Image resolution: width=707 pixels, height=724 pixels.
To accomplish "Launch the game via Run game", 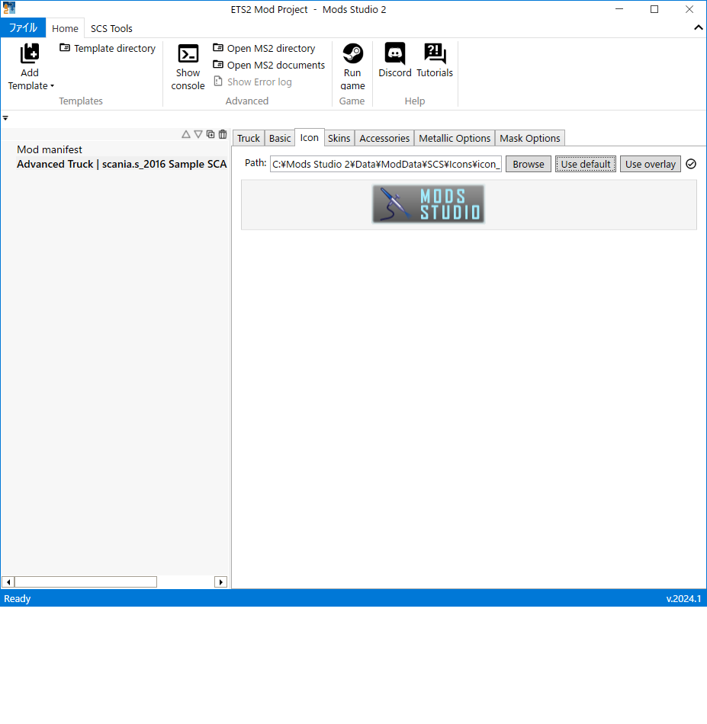I will (352, 54).
